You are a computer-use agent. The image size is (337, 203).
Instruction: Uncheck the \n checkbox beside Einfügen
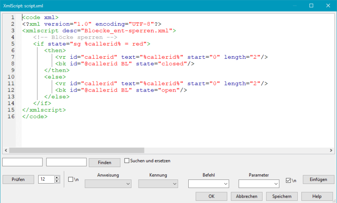point(288,180)
